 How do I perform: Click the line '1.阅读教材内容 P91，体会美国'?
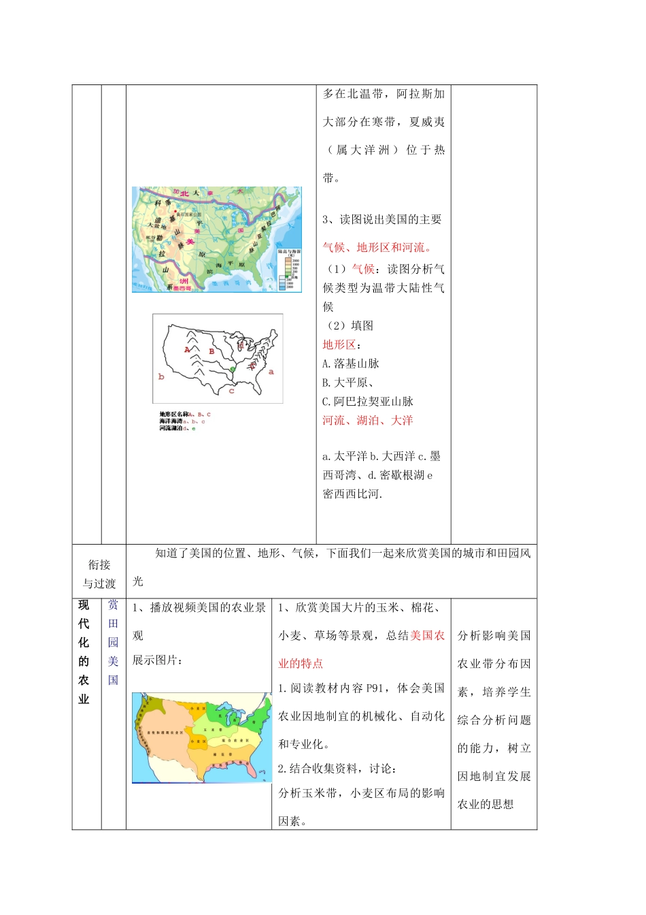pyautogui.click(x=362, y=689)
